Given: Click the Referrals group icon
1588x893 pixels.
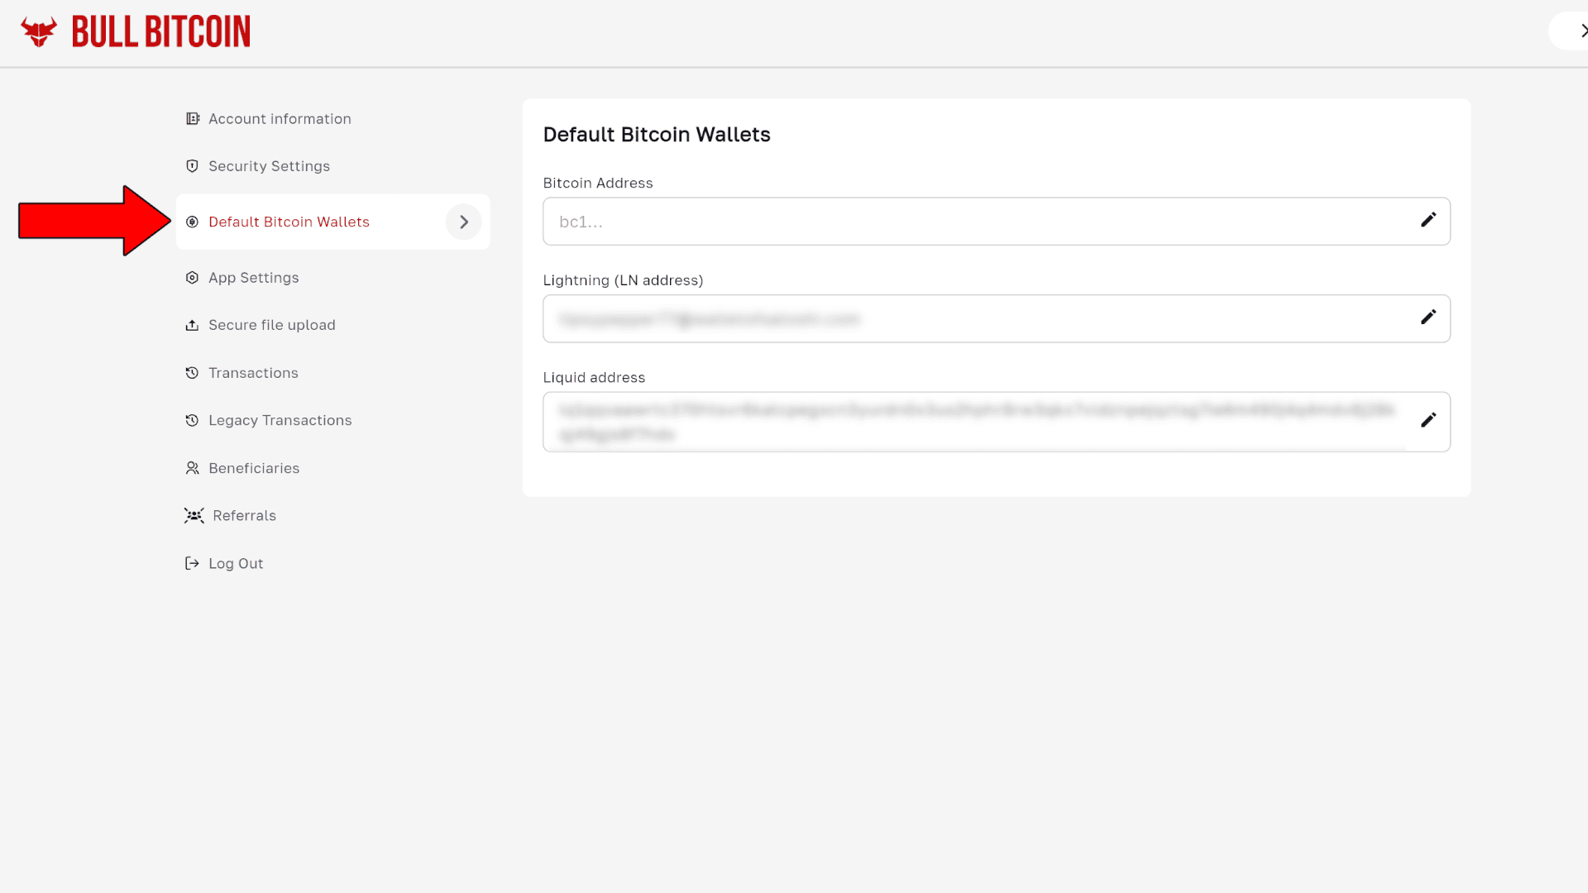Looking at the screenshot, I should (194, 516).
